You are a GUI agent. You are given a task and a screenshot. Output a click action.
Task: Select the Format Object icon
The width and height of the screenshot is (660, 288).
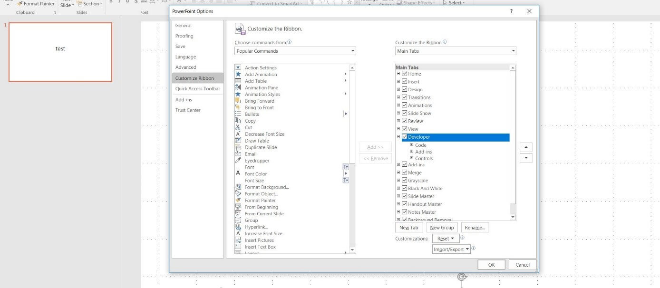pyautogui.click(x=238, y=193)
